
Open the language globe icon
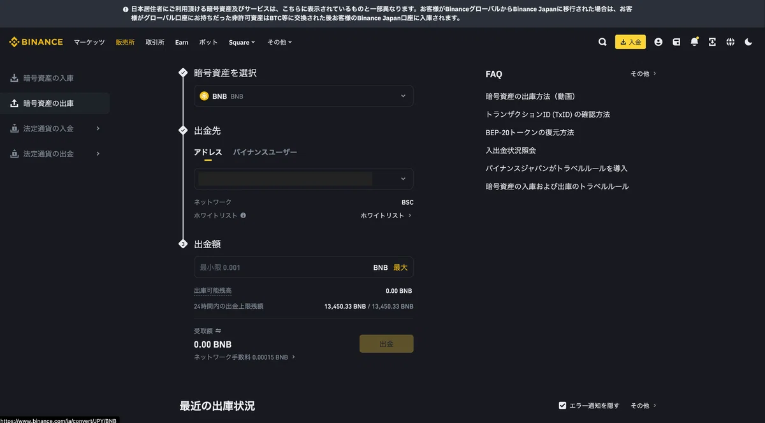[731, 42]
